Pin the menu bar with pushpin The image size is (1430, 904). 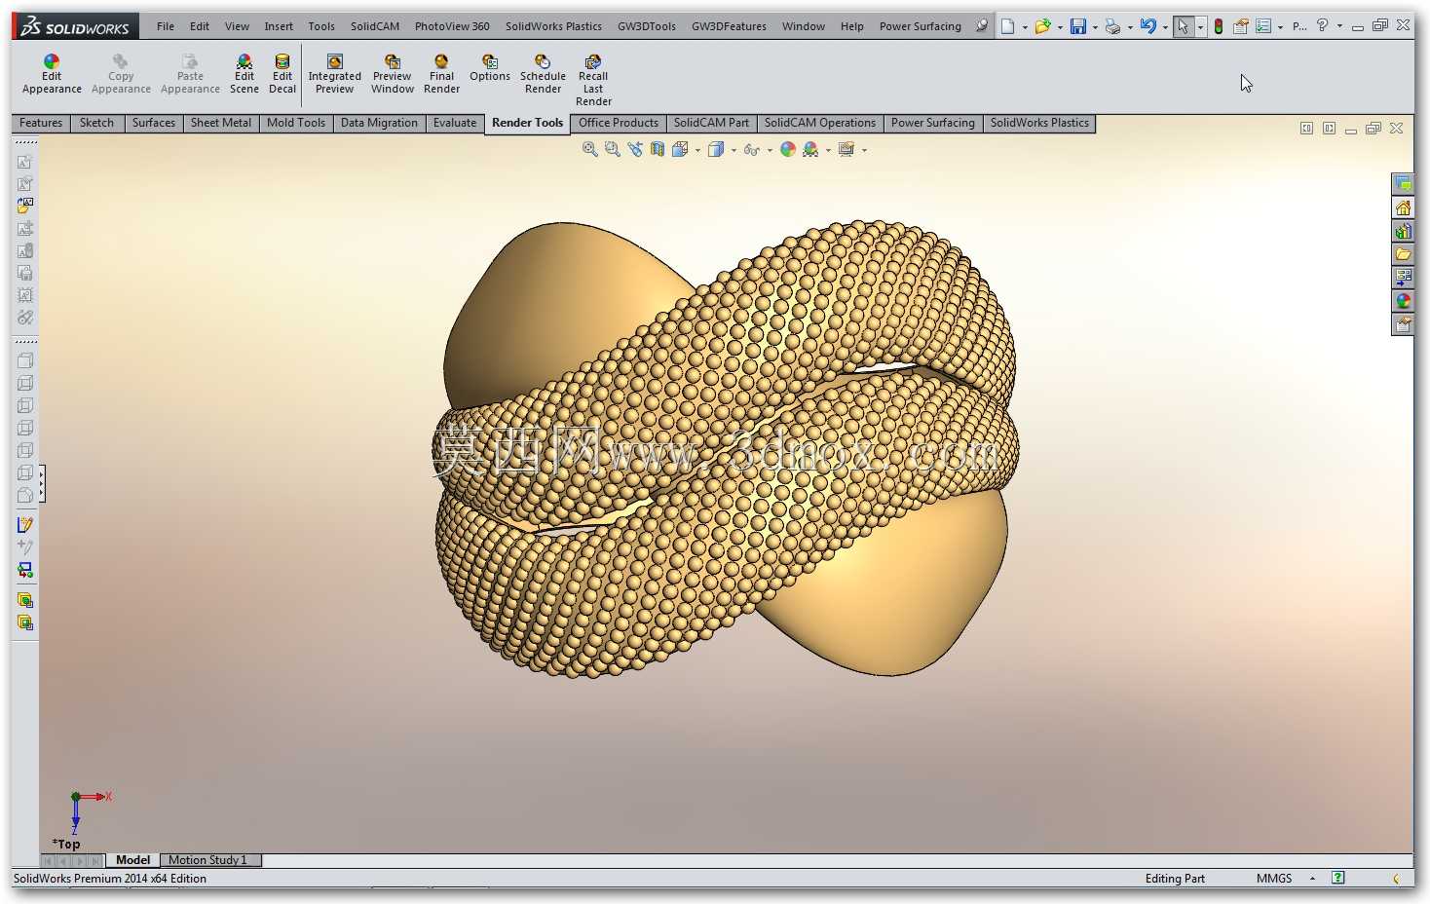click(x=982, y=26)
